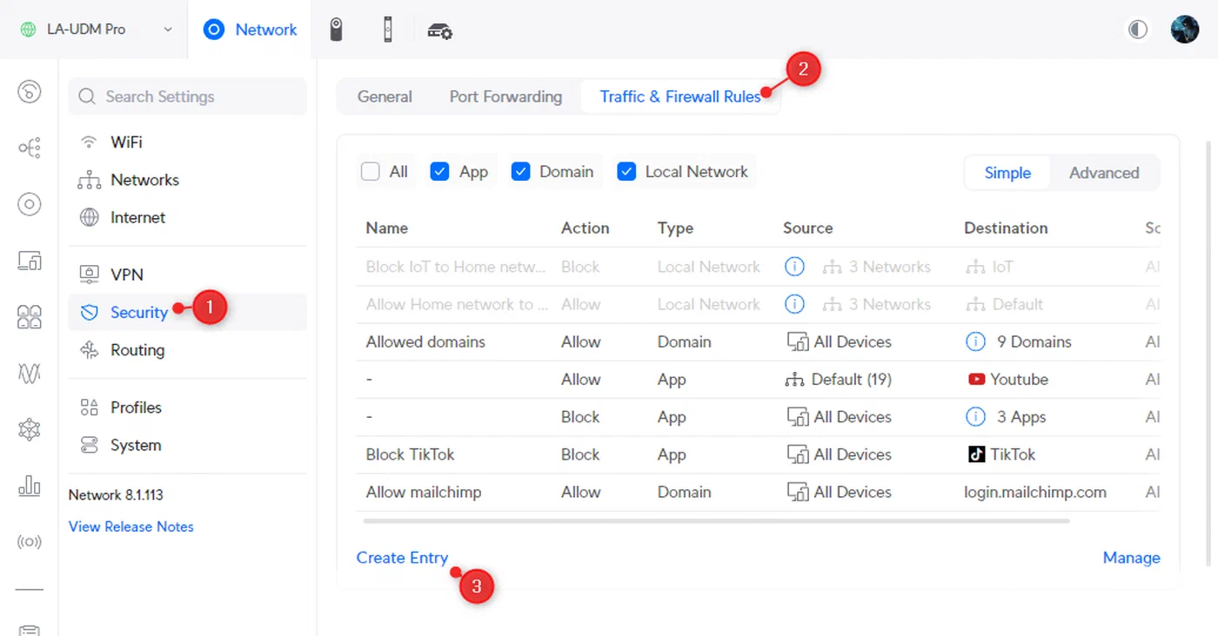The height and width of the screenshot is (636, 1218).
Task: Open the topology icon in left rail
Action: pos(30,148)
